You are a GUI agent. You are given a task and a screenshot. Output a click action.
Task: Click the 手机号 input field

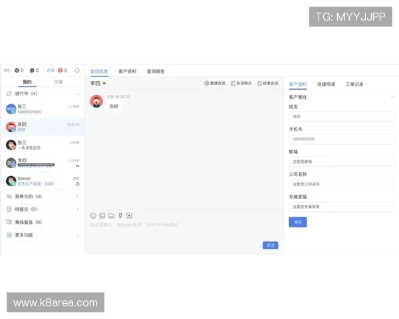(x=342, y=139)
